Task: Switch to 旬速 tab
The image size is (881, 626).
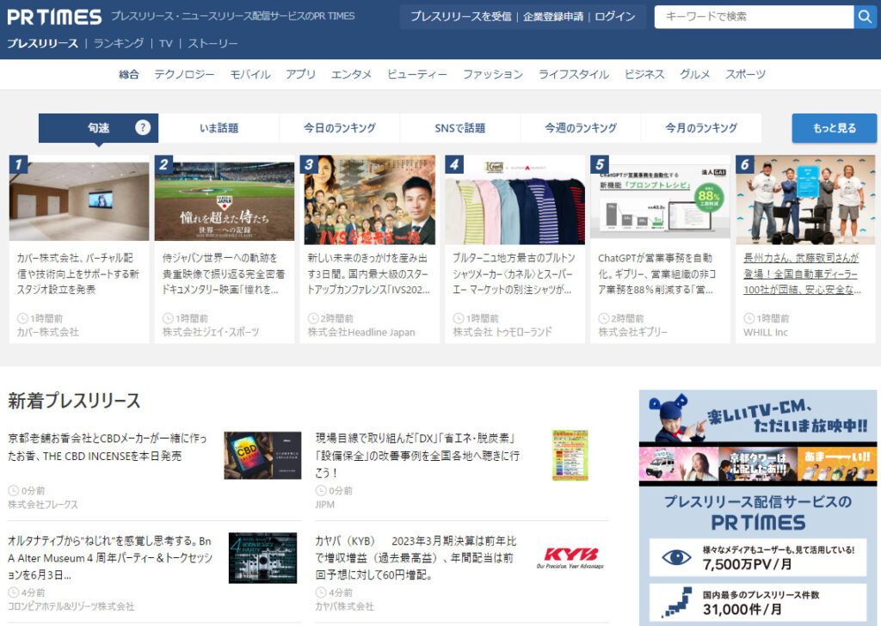Action: click(98, 128)
